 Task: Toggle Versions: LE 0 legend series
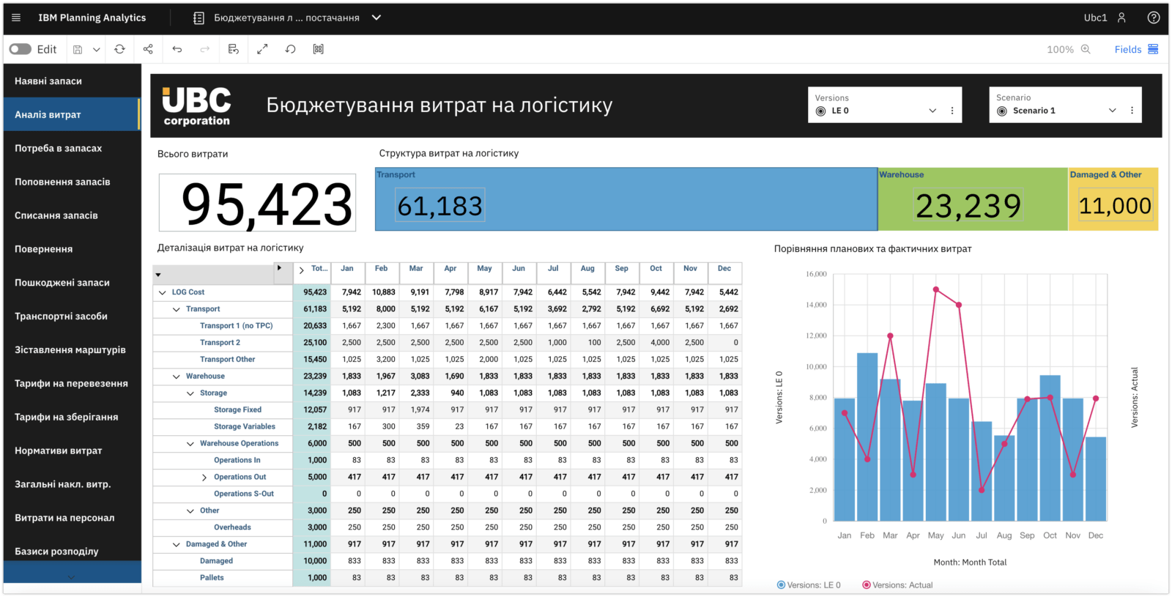point(809,585)
